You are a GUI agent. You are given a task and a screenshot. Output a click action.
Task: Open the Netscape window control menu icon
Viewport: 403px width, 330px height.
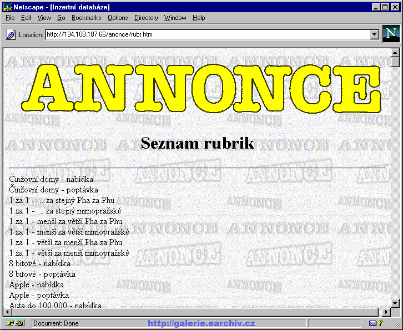tap(7, 7)
